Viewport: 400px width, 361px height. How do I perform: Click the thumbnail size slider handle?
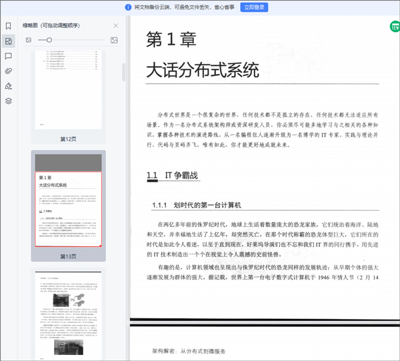pos(49,41)
